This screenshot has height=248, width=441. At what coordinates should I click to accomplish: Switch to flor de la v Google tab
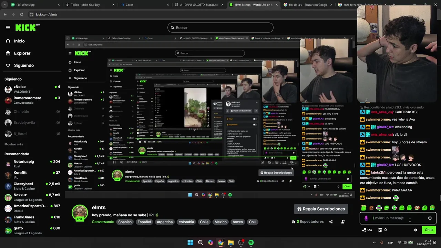coord(308,5)
